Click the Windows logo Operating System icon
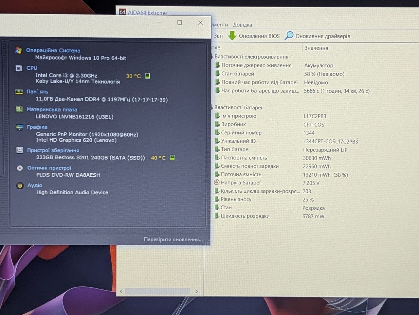This screenshot has height=315, width=419. [x=19, y=50]
